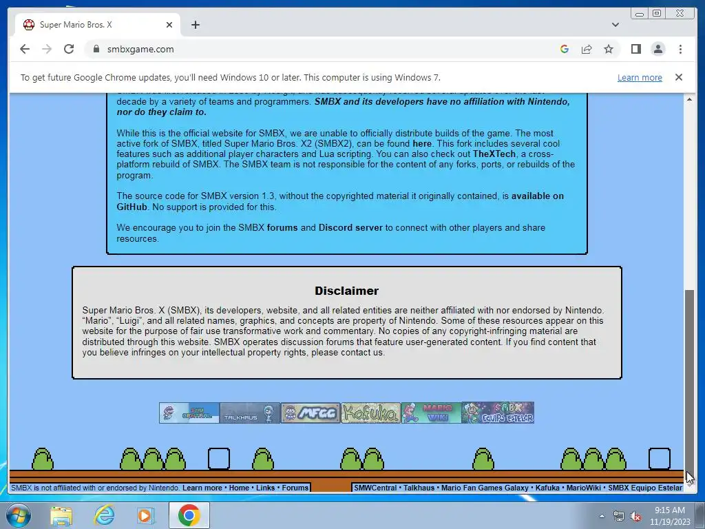Screen dimensions: 705x529
Task: Bookmark this page with the star icon
Action: 609,49
